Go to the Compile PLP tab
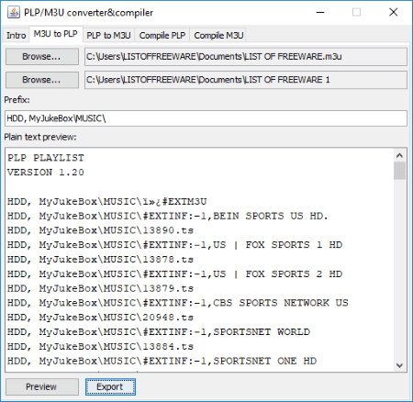This screenshot has width=413, height=402. [x=162, y=36]
